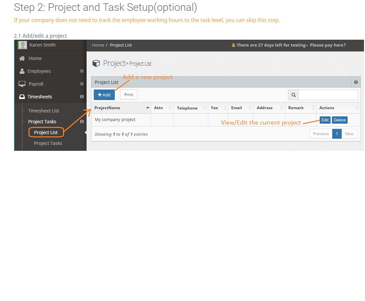Click My company project cell
The height and width of the screenshot is (301, 365).
pos(121,120)
